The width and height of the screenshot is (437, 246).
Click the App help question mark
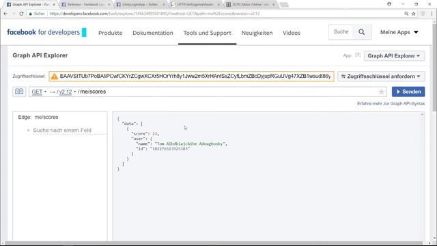click(358, 55)
